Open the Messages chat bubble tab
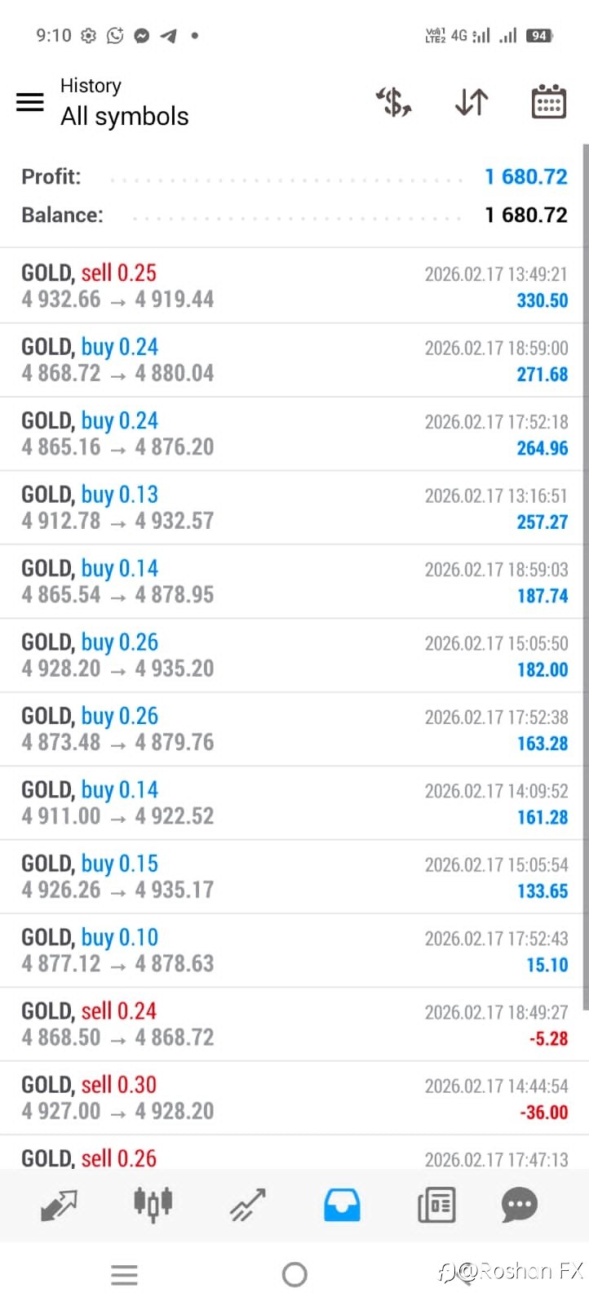Screen dimensions: 589x1306 (520, 1205)
